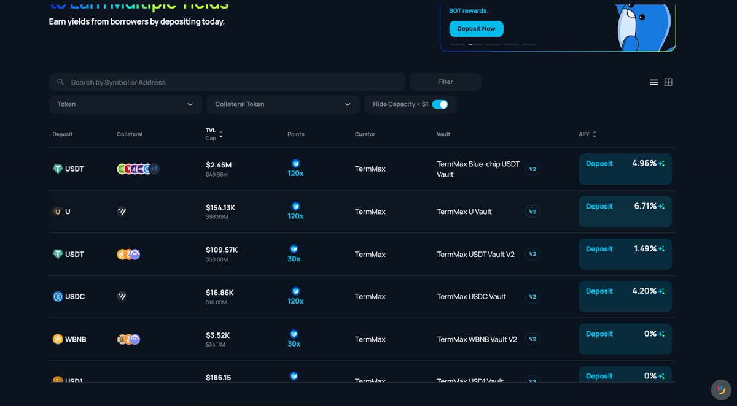Deposit into TermMax U Vault
This screenshot has width=737, height=406.
pyautogui.click(x=599, y=207)
